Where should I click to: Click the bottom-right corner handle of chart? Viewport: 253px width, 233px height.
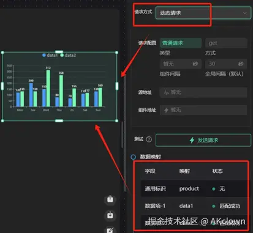116,121
